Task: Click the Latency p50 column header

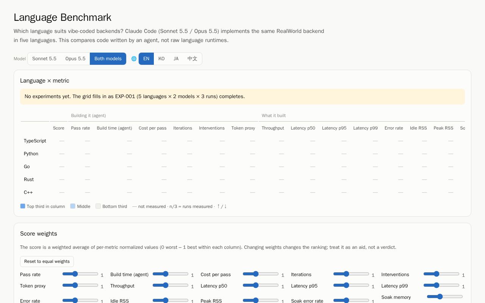Action: [303, 128]
